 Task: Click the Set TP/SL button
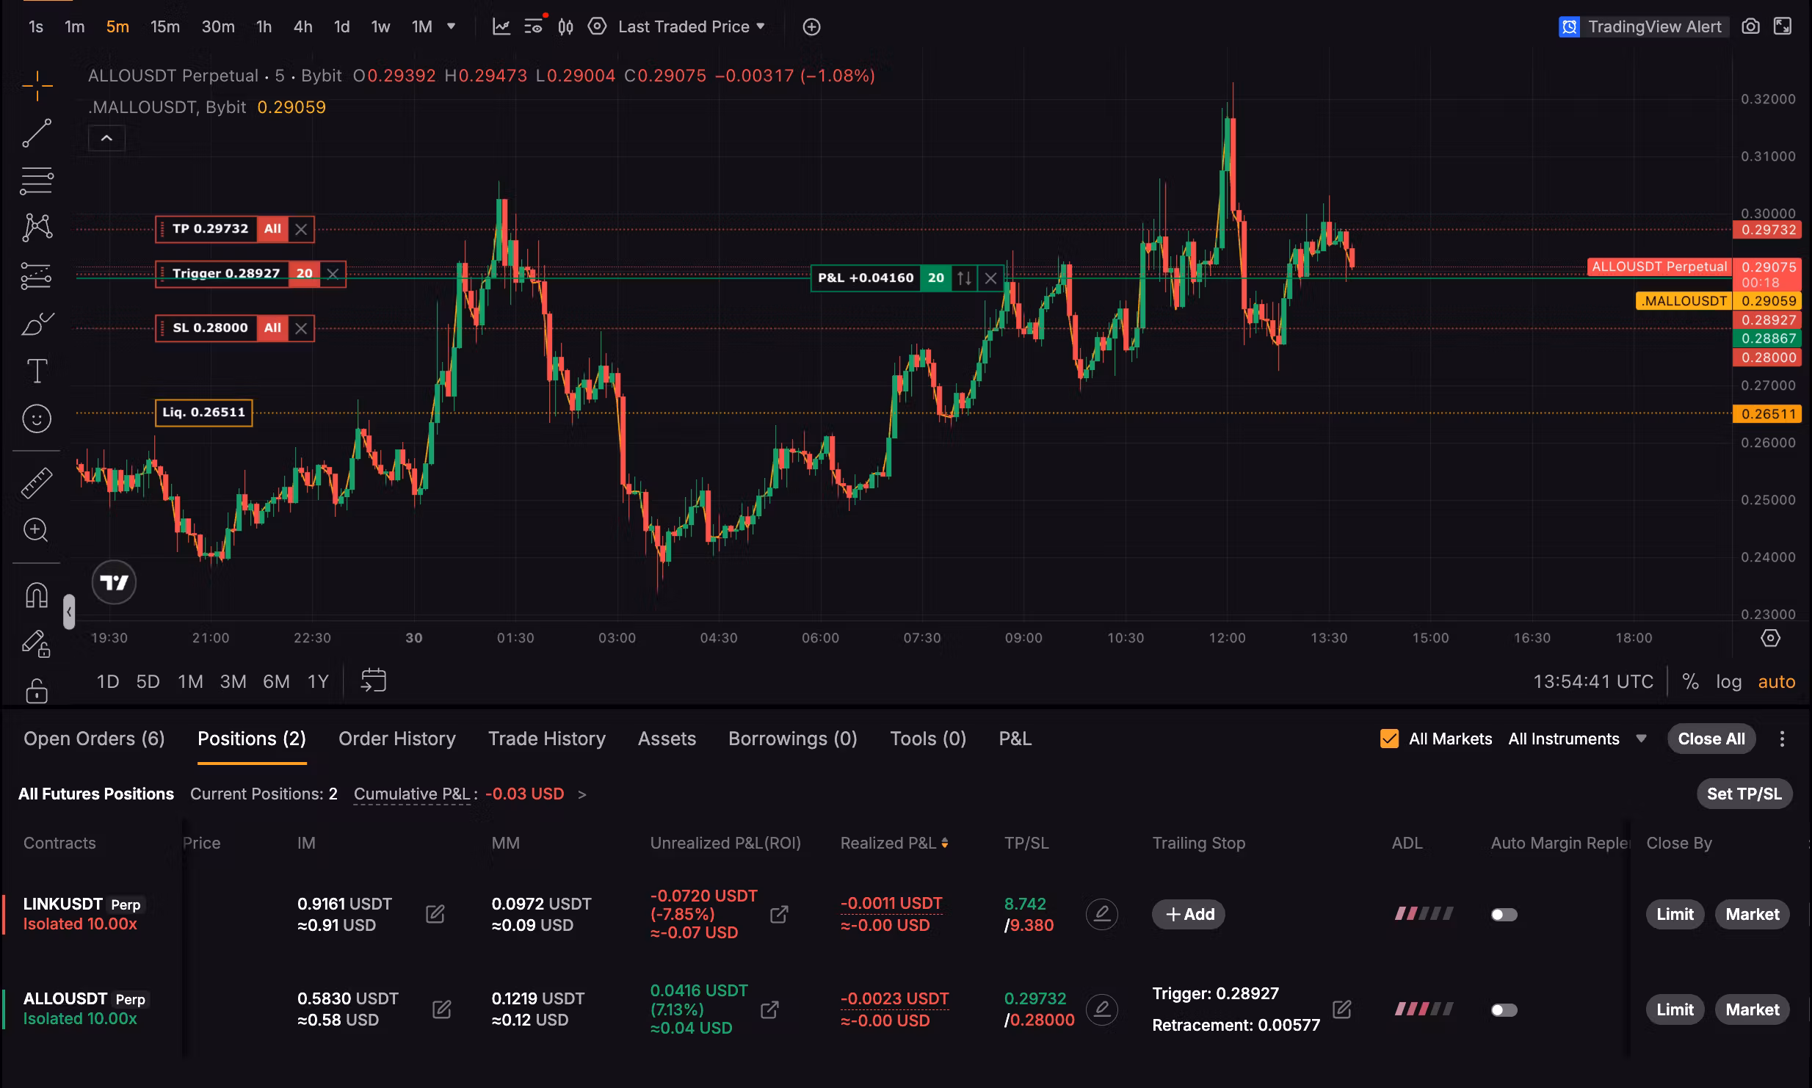1744,794
